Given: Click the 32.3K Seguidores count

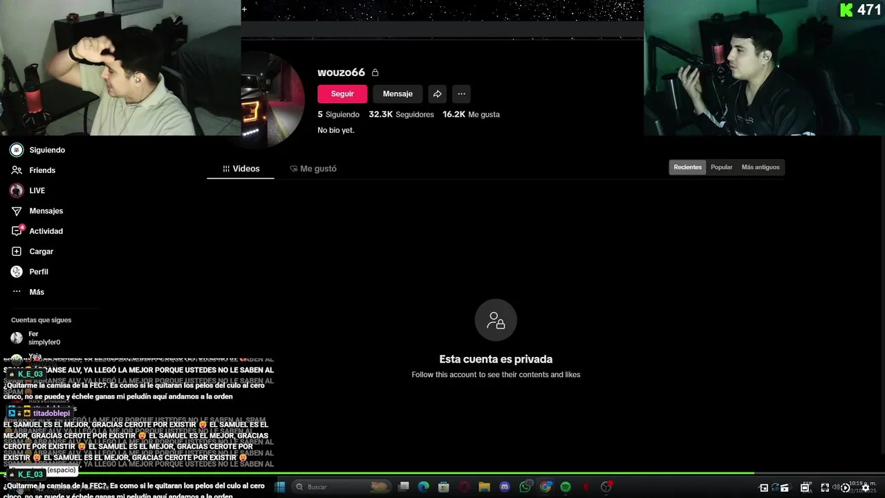Looking at the screenshot, I should (401, 115).
